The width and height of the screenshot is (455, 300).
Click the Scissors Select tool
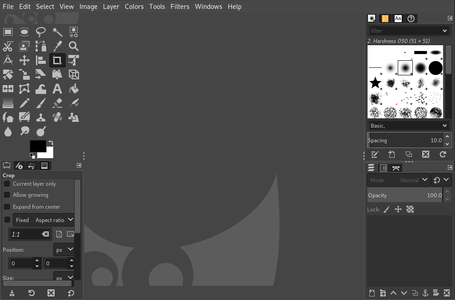tap(8, 46)
